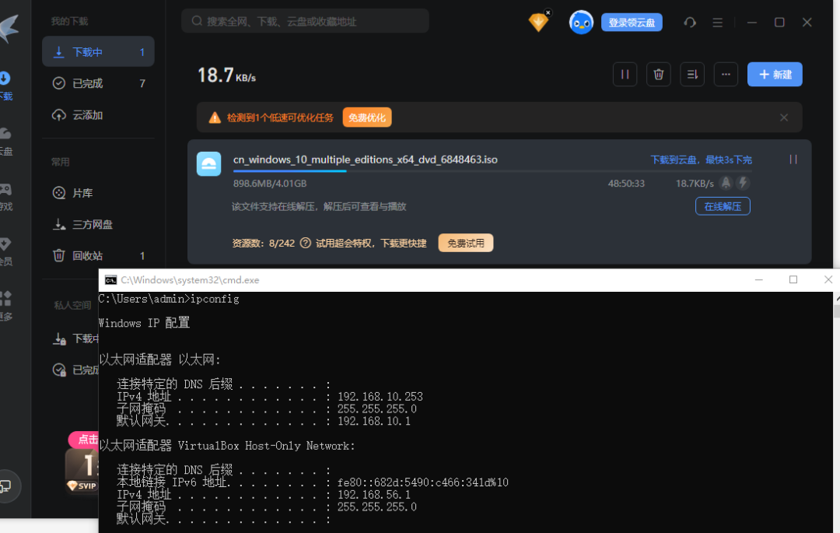Click the 检测到1个低速可优化任务 warning text
The image size is (840, 533).
point(280,117)
